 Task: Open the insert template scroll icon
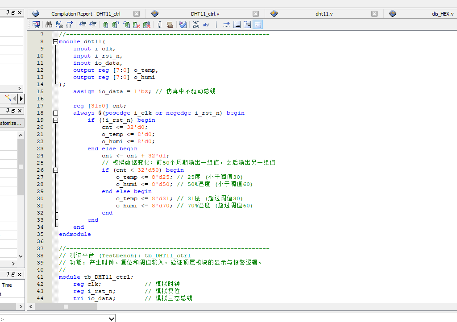click(170, 25)
